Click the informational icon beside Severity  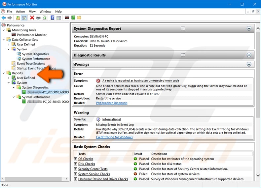coord(98,119)
